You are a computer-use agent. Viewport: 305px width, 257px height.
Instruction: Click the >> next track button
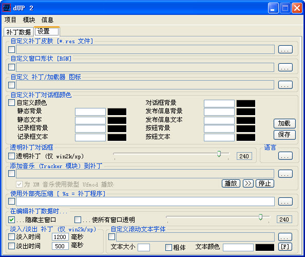tap(248, 183)
